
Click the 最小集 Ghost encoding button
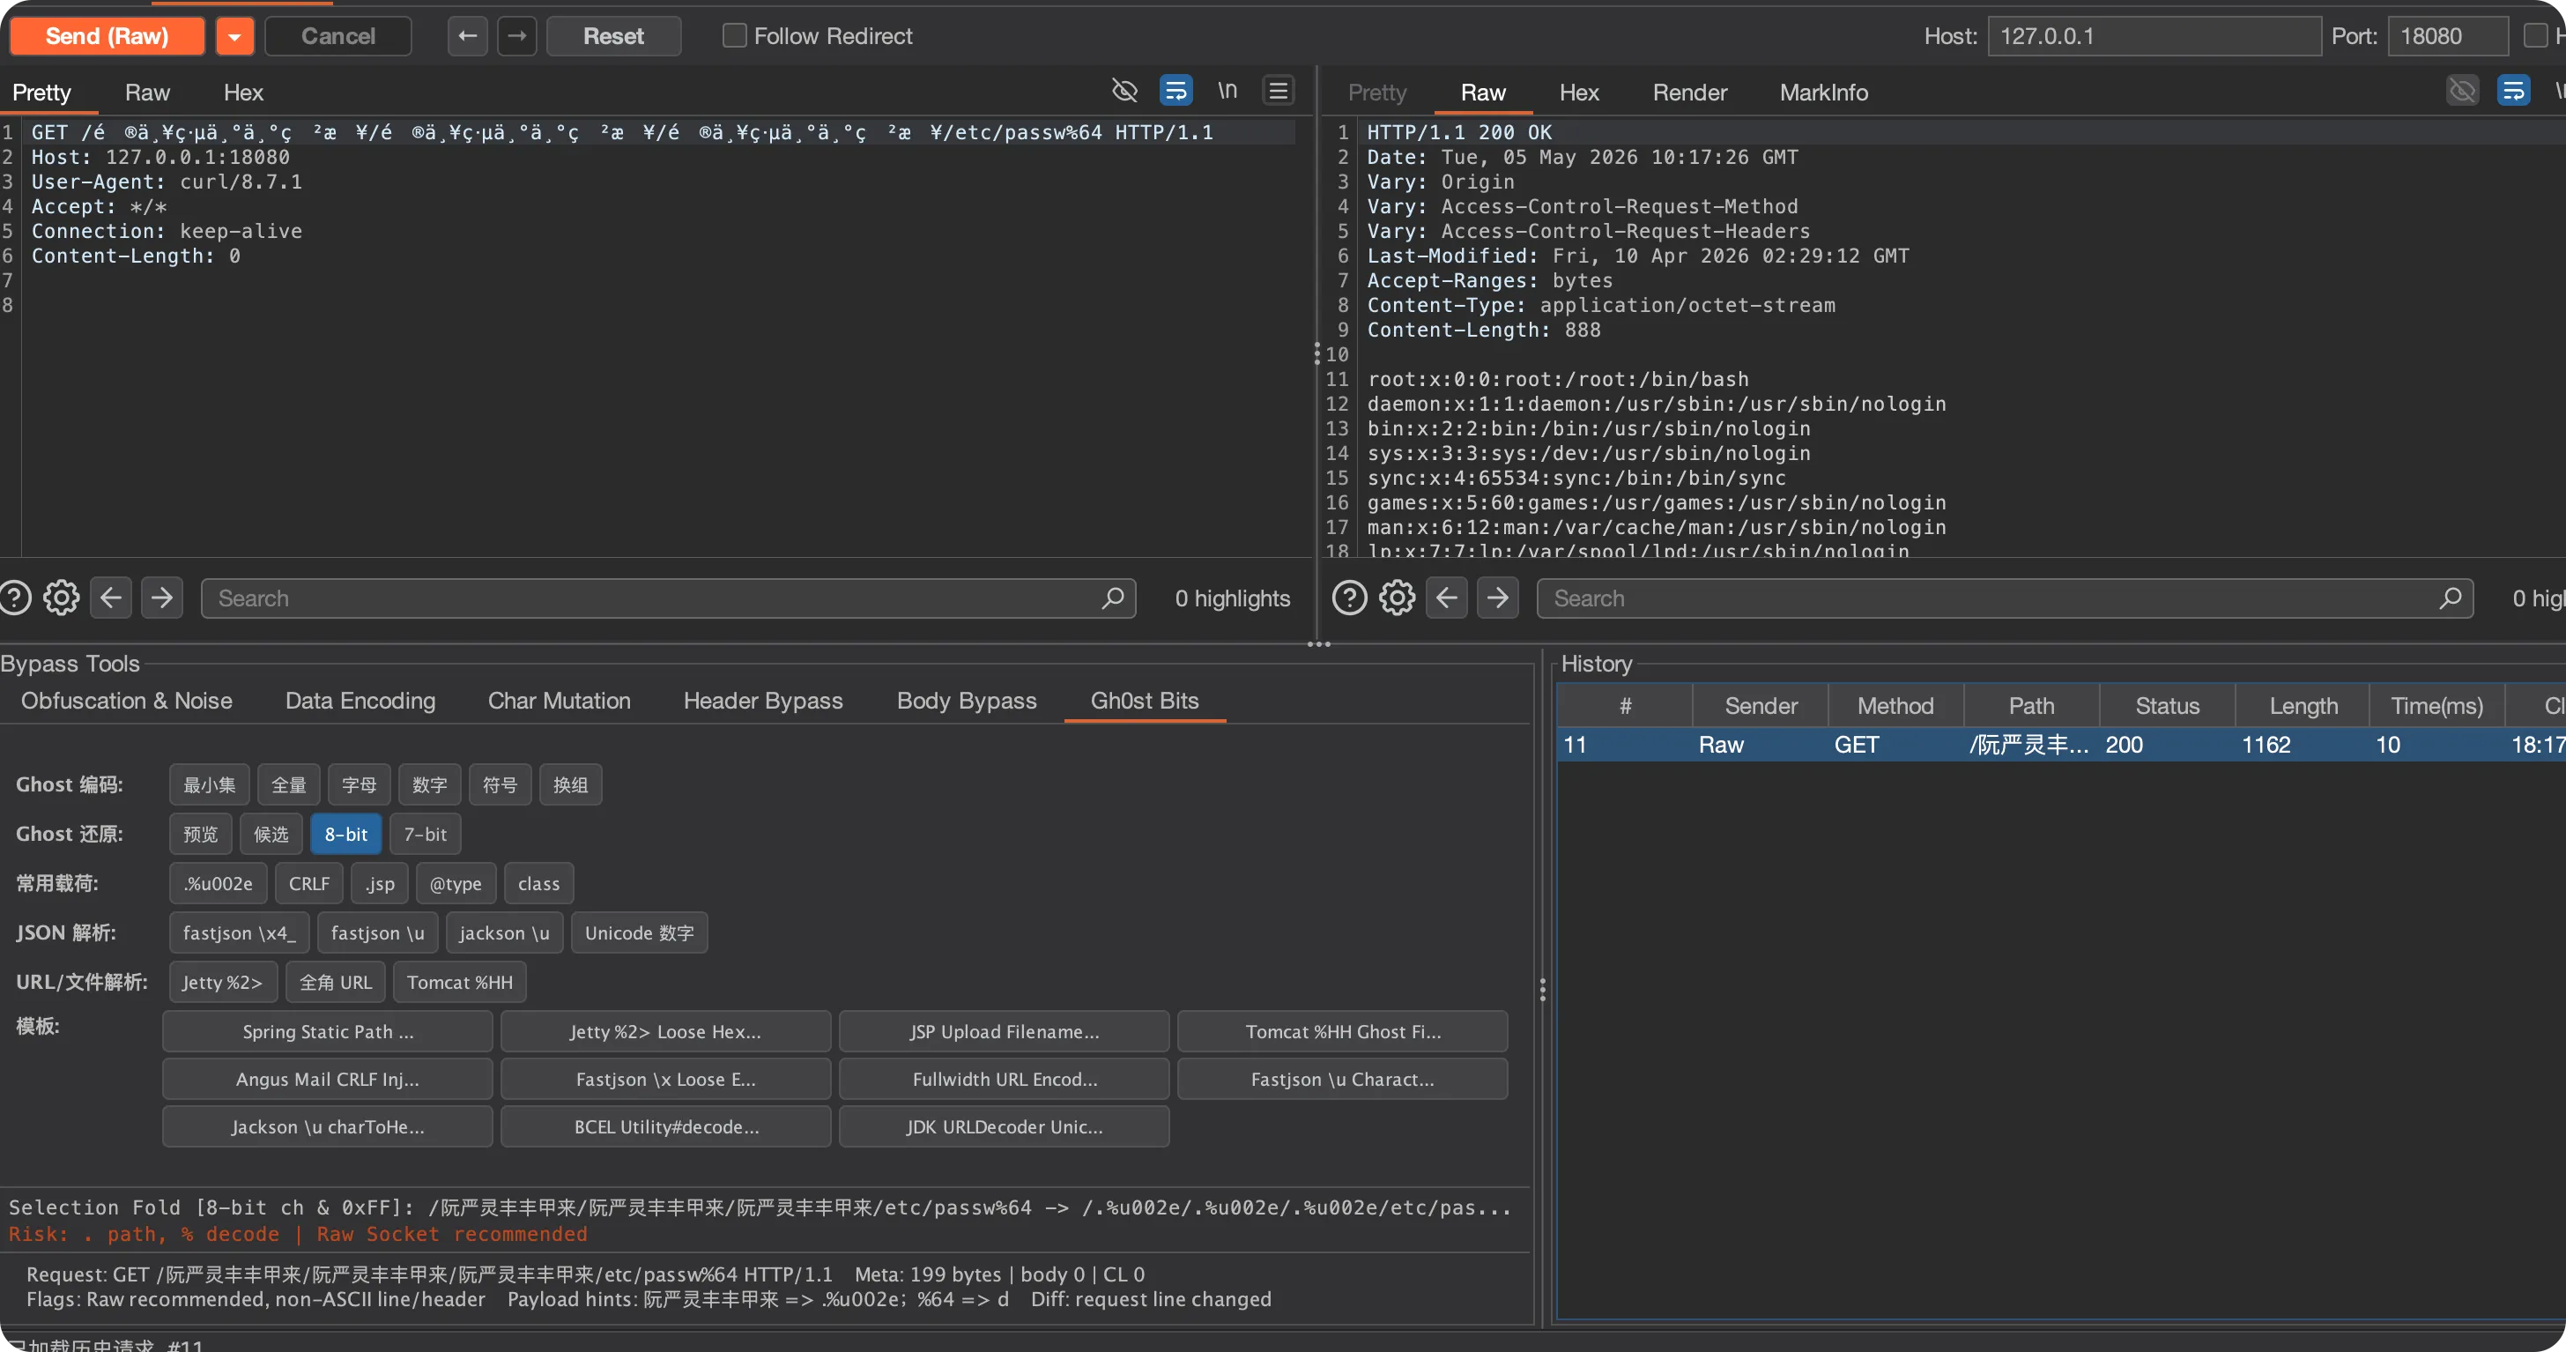(x=209, y=785)
